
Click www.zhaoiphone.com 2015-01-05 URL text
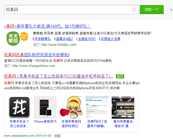pos(28,136)
